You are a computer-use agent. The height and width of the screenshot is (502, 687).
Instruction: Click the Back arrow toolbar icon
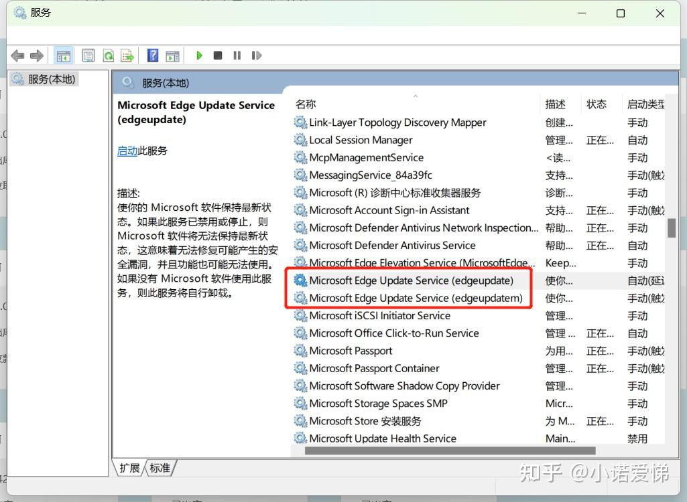pos(17,56)
